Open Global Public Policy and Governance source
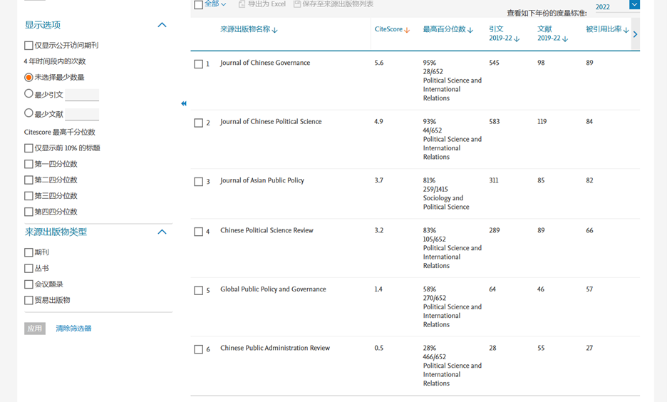 pyautogui.click(x=273, y=289)
